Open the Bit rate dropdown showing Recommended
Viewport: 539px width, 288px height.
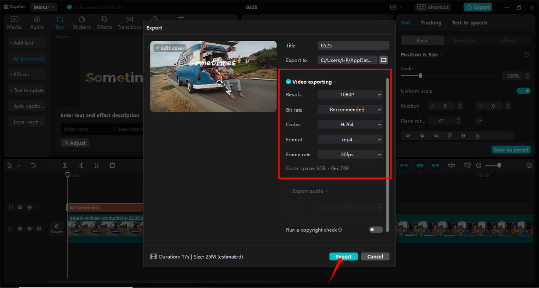point(350,109)
